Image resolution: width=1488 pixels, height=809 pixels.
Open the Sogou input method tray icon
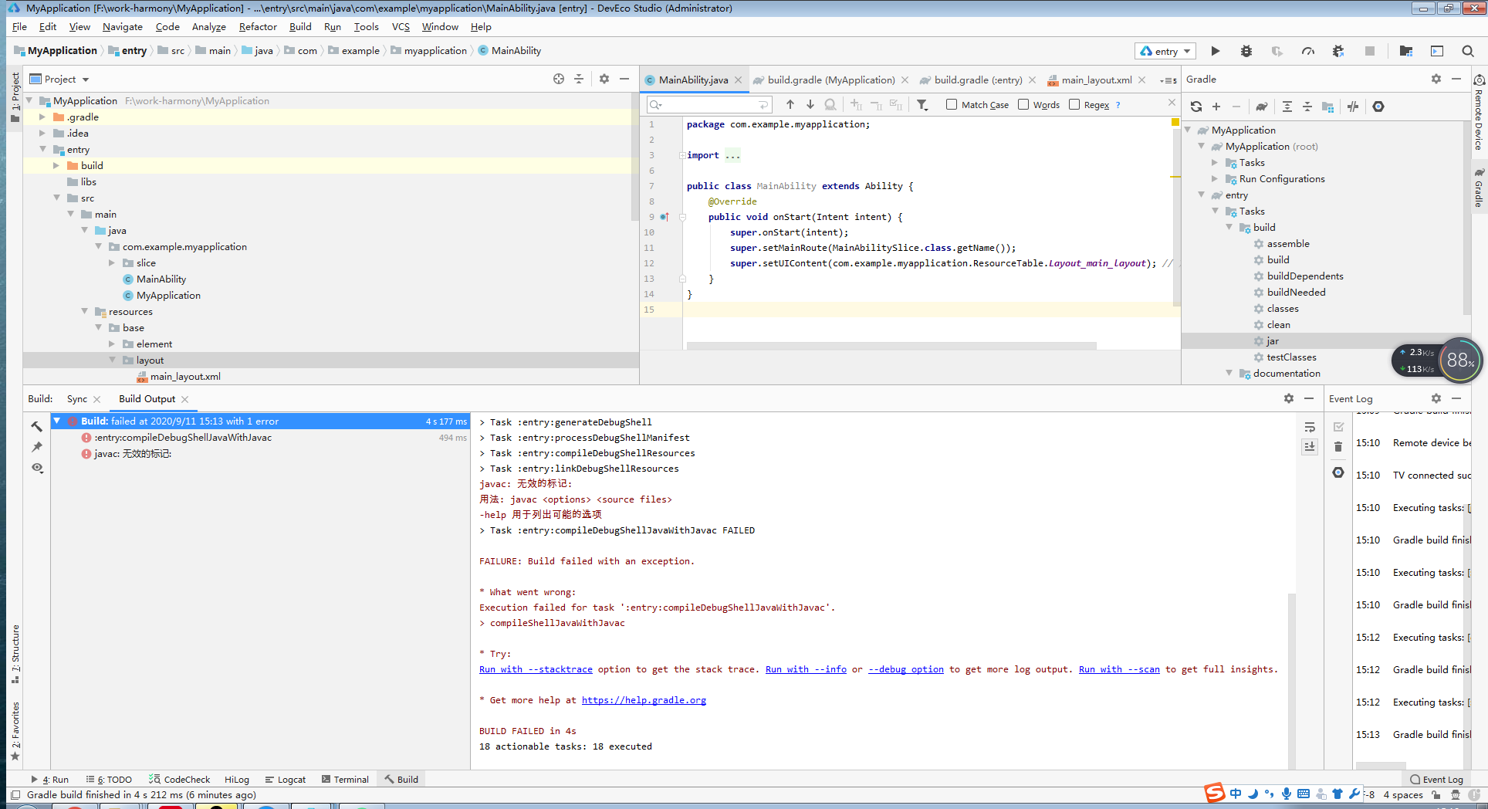click(x=1215, y=793)
